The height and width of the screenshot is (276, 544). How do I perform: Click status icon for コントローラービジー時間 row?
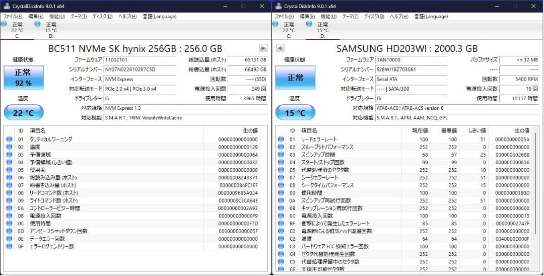[9, 208]
